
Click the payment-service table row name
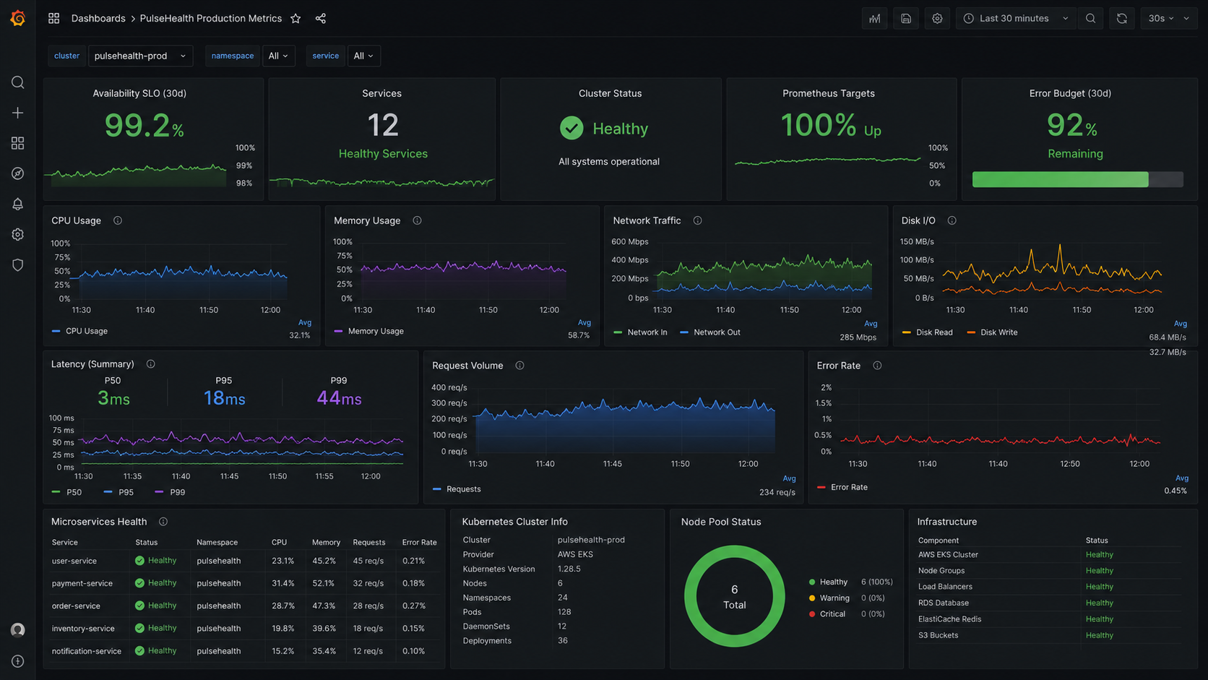pyautogui.click(x=82, y=583)
